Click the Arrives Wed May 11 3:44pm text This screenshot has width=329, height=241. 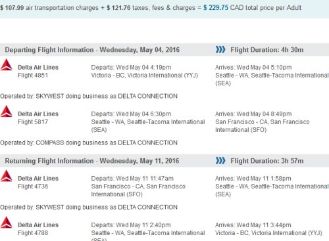(253, 225)
